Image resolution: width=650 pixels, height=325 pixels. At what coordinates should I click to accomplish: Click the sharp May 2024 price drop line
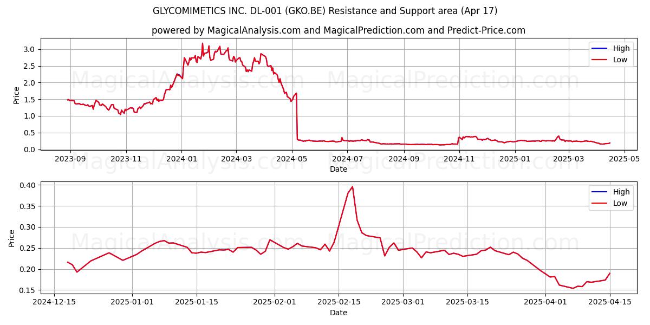(x=296, y=116)
